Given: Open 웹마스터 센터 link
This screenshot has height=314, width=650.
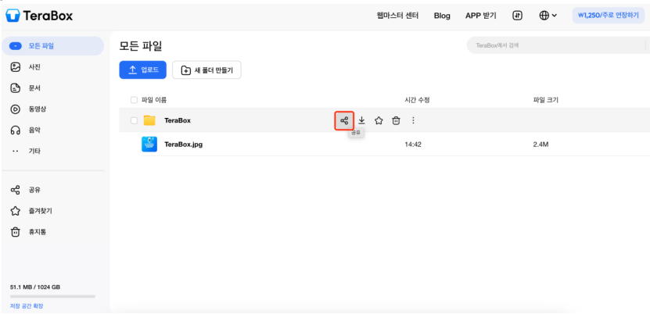Looking at the screenshot, I should pos(397,16).
